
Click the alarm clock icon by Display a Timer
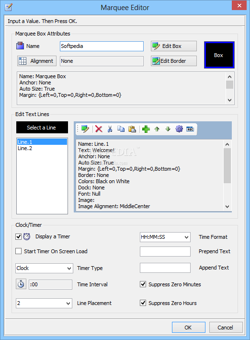(x=27, y=236)
